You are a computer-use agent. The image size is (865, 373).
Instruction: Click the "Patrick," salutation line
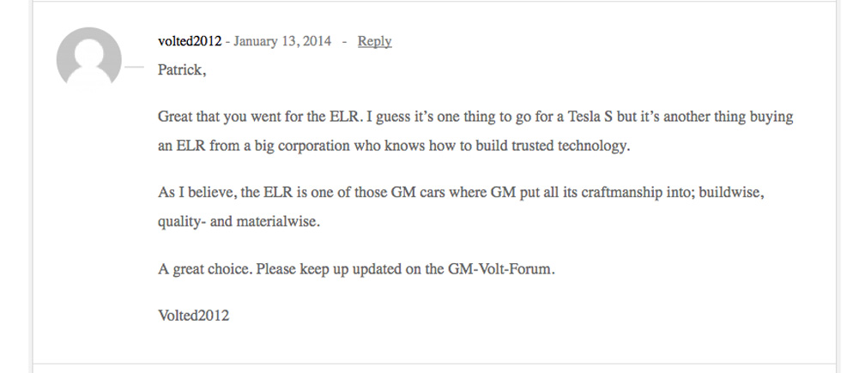[x=182, y=70]
